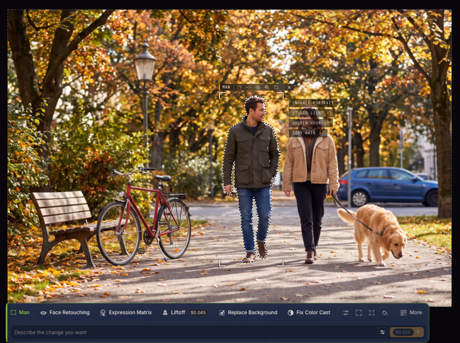Click the lips icon beside Face Retouching
The width and height of the screenshot is (460, 343).
click(x=43, y=313)
